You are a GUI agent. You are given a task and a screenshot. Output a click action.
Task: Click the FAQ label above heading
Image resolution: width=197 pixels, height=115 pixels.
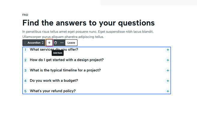click(x=25, y=15)
